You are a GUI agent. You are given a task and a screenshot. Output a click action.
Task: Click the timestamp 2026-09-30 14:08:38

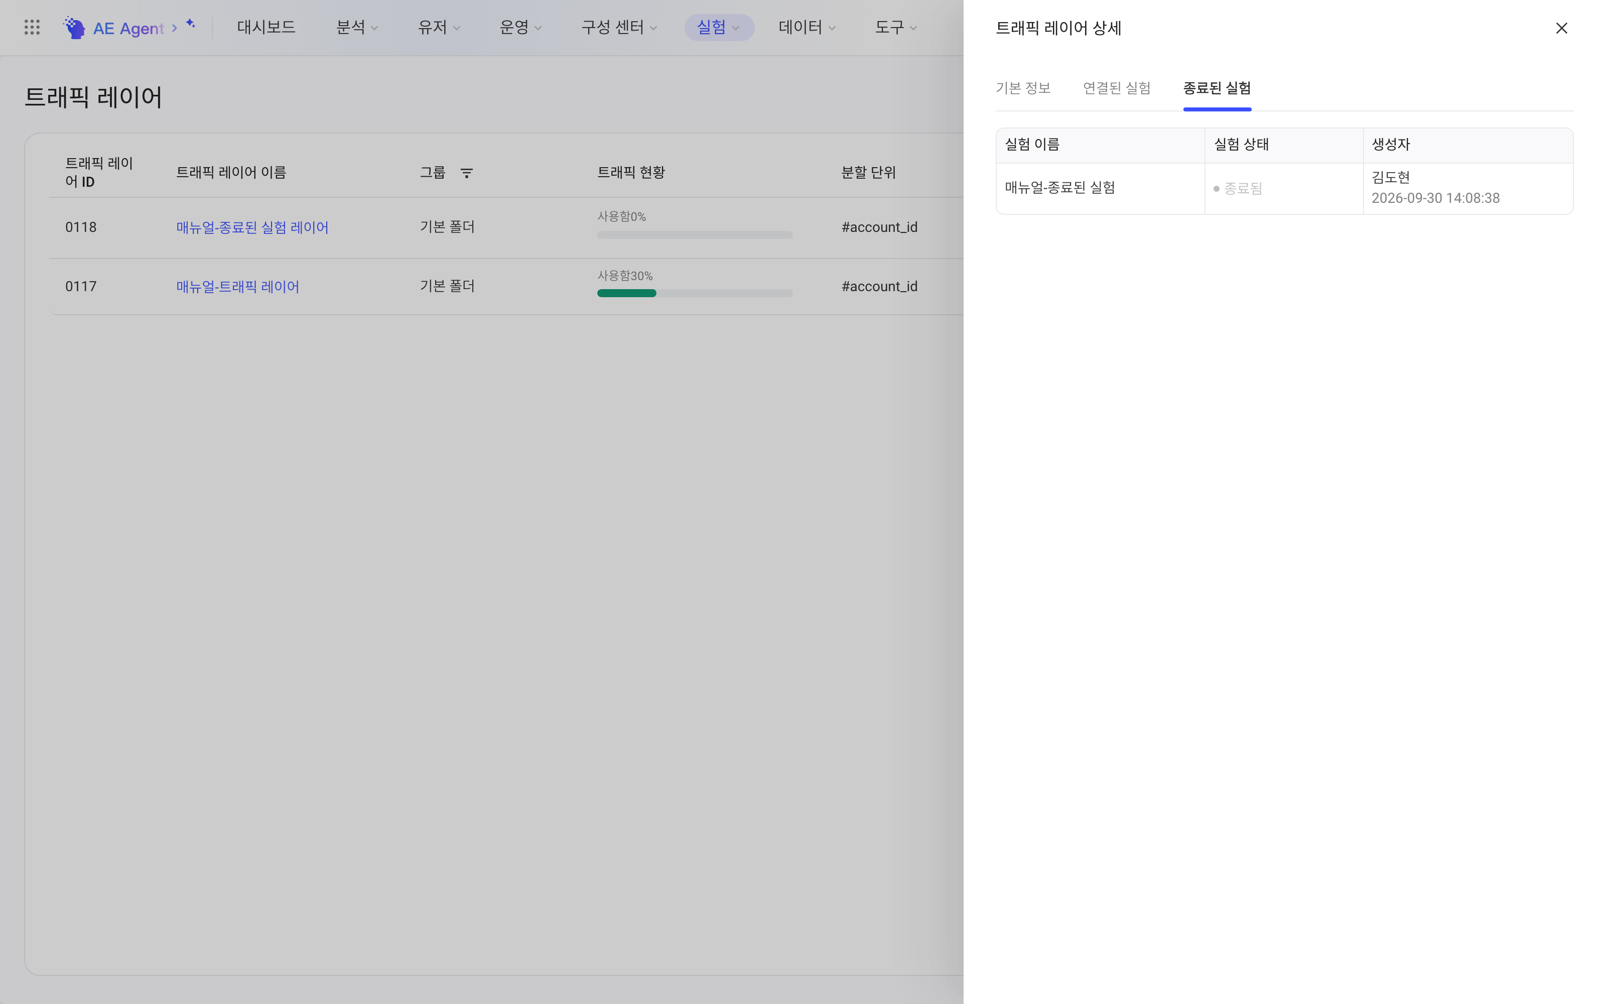coord(1435,198)
